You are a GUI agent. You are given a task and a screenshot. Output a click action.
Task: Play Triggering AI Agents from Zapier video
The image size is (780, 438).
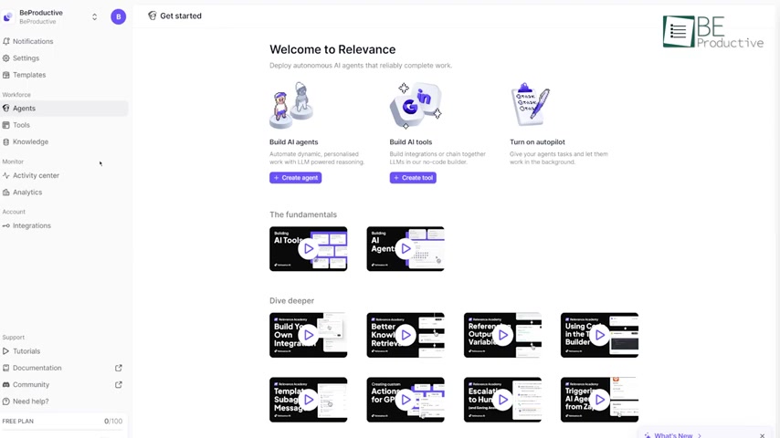pos(600,400)
